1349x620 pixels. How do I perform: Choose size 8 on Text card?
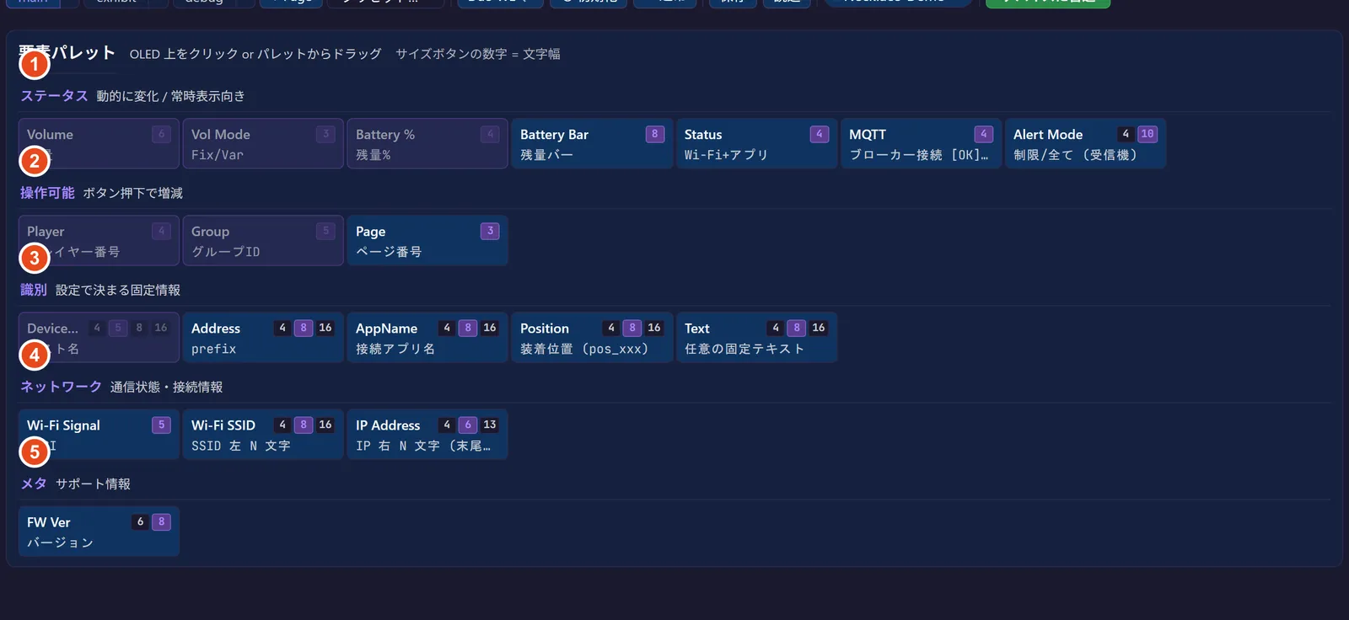(x=797, y=328)
